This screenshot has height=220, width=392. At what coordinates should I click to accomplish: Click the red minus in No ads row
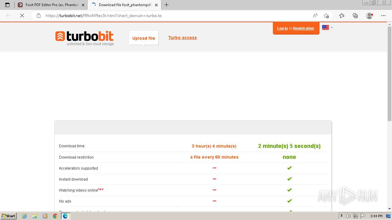pos(214,201)
